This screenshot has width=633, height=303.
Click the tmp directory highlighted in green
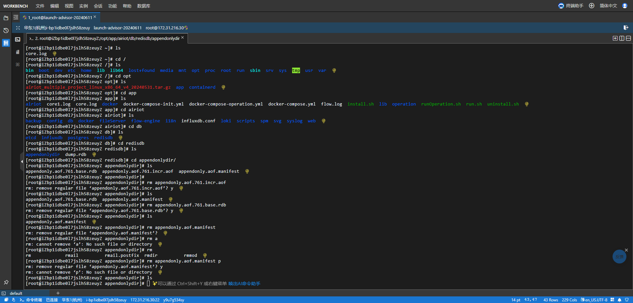pos(296,70)
